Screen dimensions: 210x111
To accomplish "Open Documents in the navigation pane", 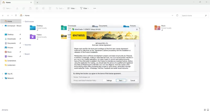I will point(10,43).
